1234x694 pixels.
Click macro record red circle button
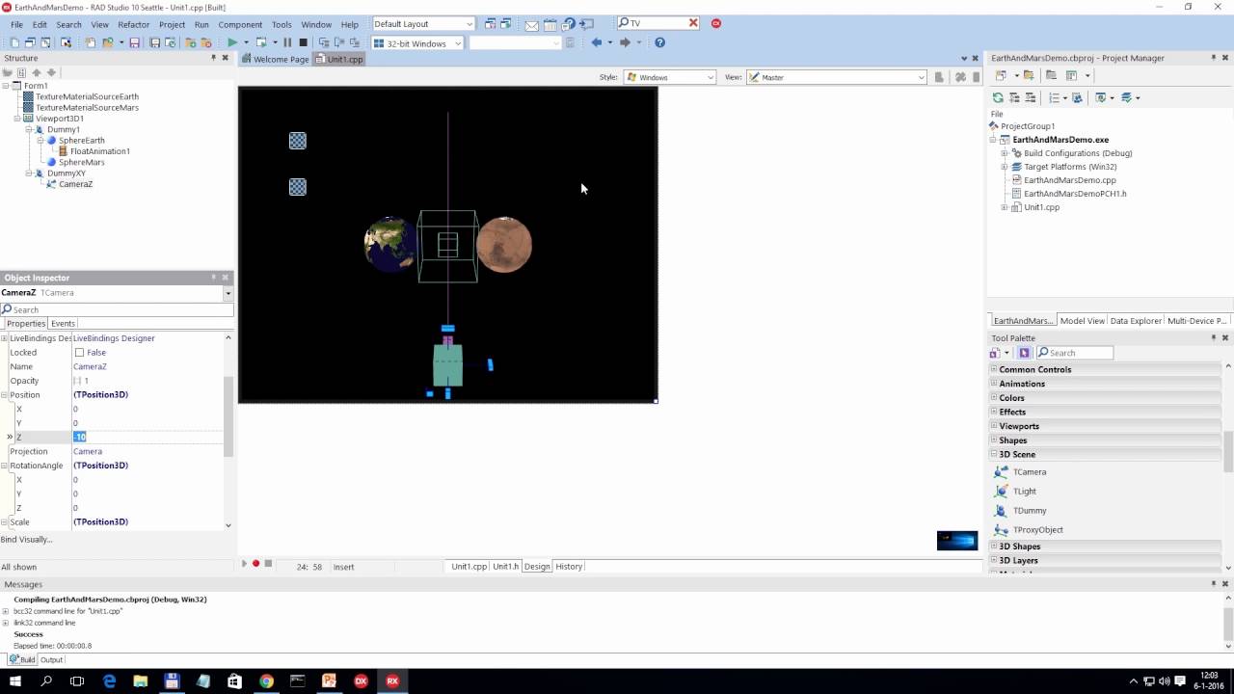[x=255, y=564]
